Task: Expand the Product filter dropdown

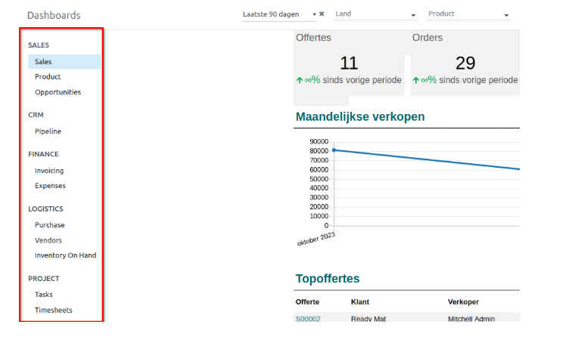Action: click(x=468, y=14)
